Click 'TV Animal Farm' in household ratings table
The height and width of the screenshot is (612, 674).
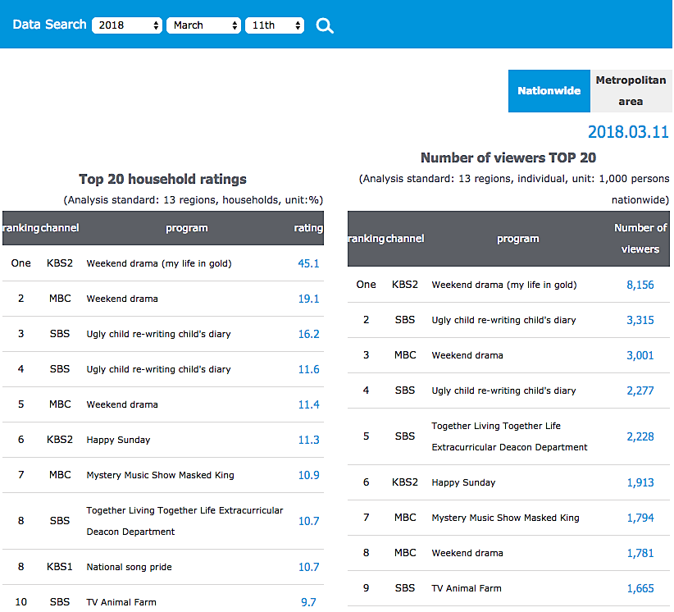121,602
